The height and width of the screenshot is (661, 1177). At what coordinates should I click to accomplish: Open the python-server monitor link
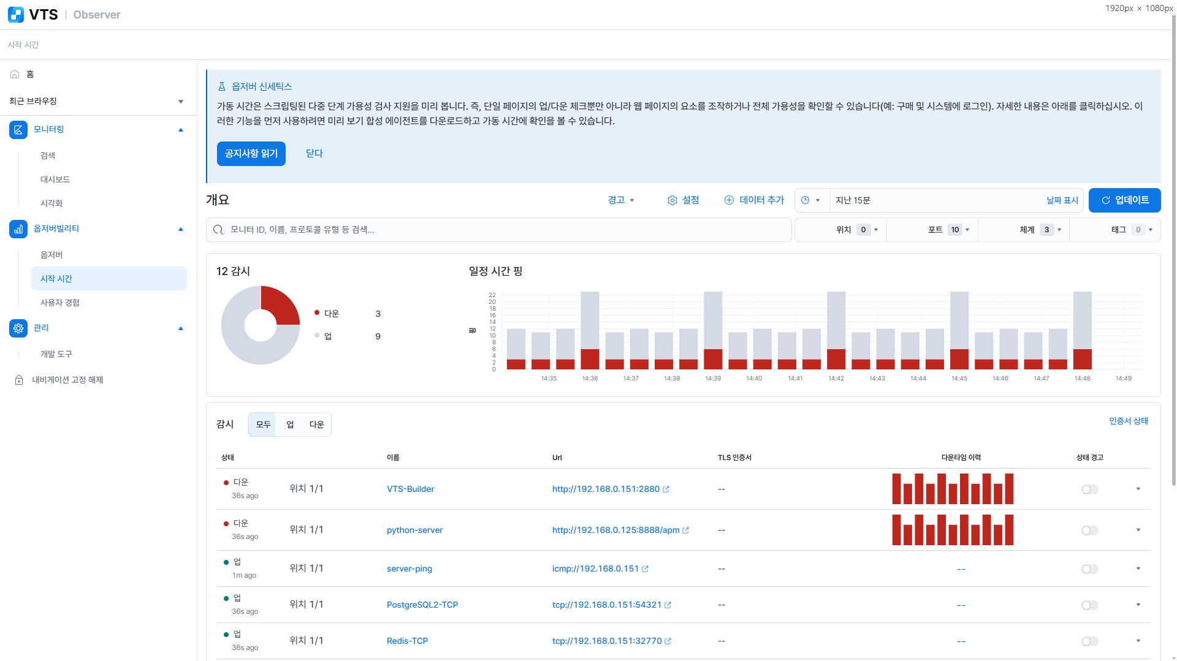coord(414,530)
